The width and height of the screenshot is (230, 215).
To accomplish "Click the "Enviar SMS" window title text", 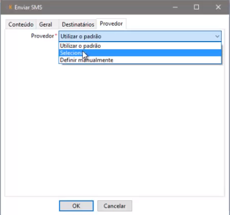I will [28, 7].
